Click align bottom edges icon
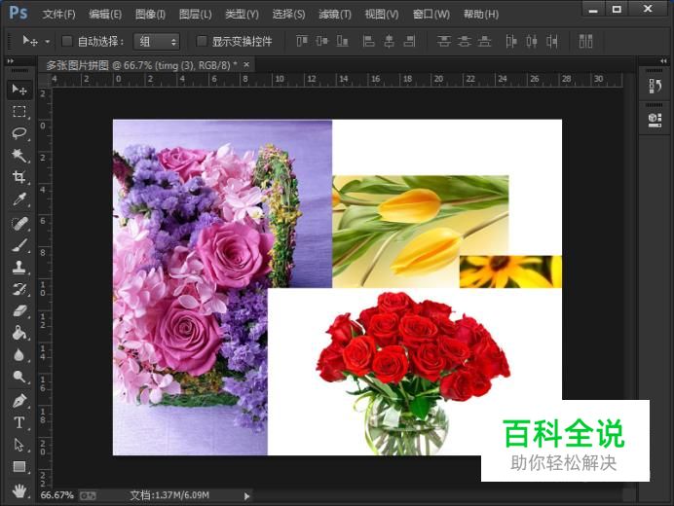 342,41
